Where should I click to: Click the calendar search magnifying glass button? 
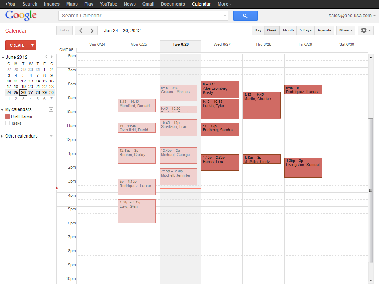[x=245, y=16]
